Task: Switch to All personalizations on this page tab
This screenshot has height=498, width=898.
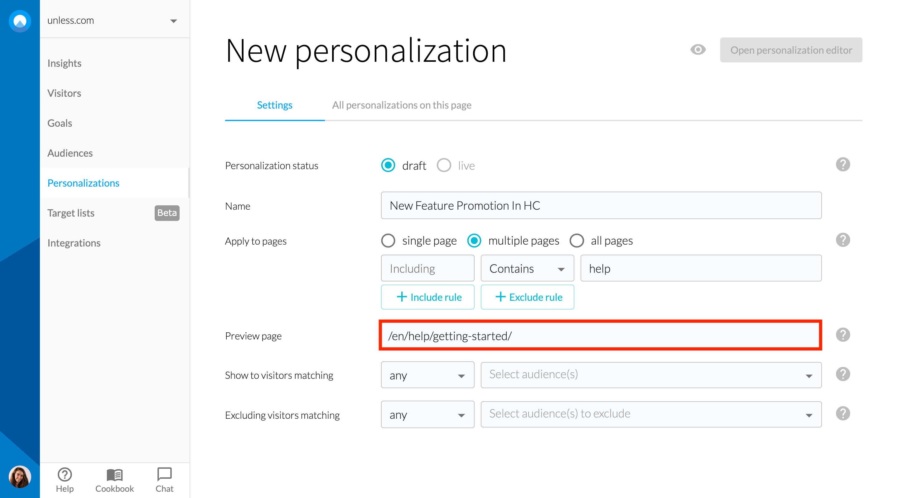Action: pos(401,105)
